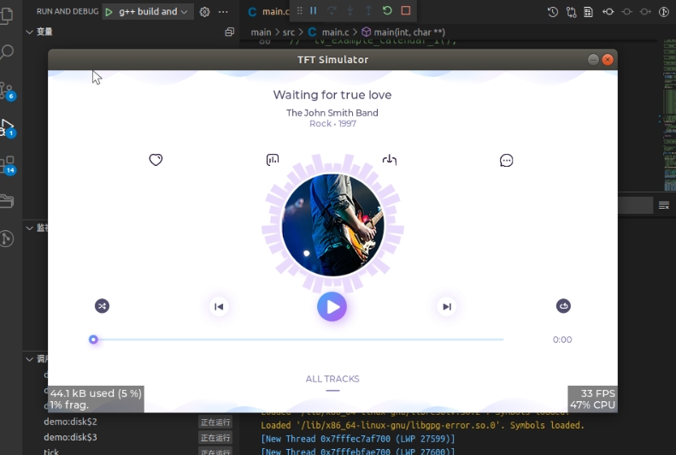Click the song title Waiting for true love

point(332,95)
